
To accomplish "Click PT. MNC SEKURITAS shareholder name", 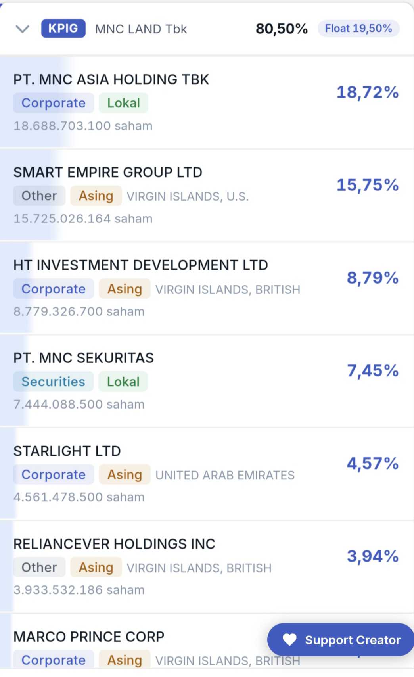I will click(x=83, y=358).
